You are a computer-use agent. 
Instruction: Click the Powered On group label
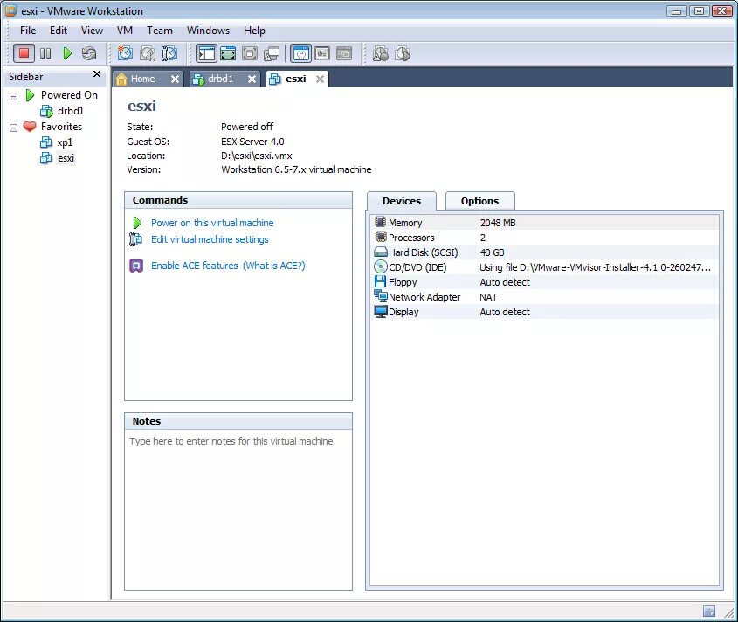coord(69,95)
